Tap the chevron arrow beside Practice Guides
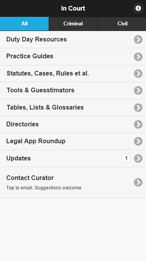Image resolution: width=146 pixels, height=261 pixels. coord(138,57)
